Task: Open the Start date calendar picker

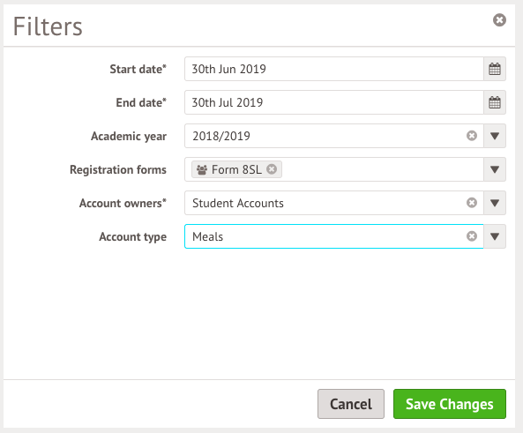Action: pyautogui.click(x=495, y=69)
